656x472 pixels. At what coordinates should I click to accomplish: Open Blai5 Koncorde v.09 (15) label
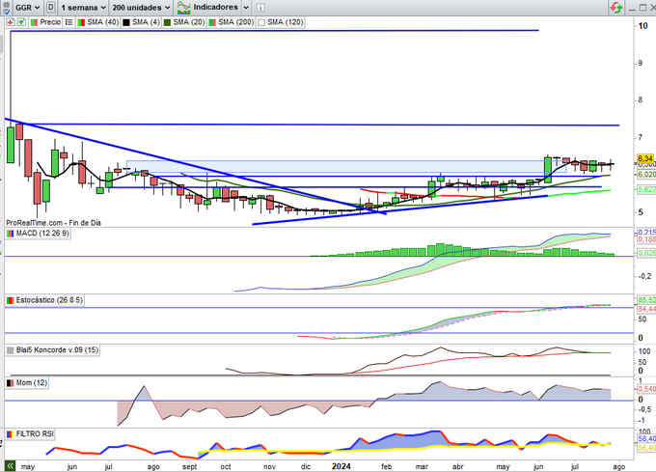pyautogui.click(x=57, y=350)
